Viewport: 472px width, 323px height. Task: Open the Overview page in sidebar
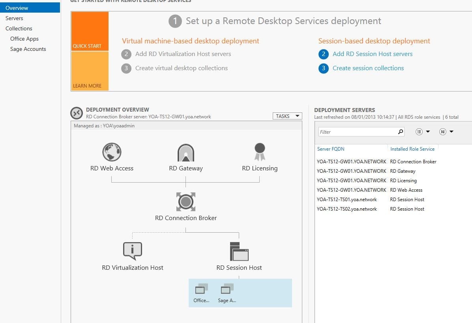30,8
